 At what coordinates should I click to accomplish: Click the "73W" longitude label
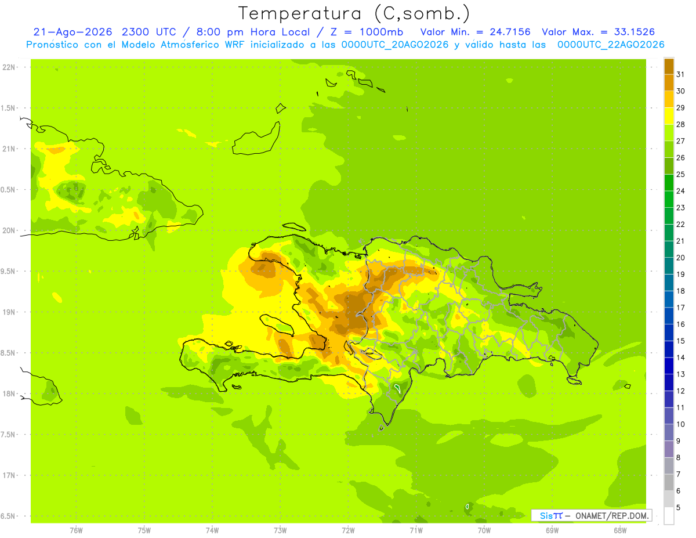[x=280, y=530]
